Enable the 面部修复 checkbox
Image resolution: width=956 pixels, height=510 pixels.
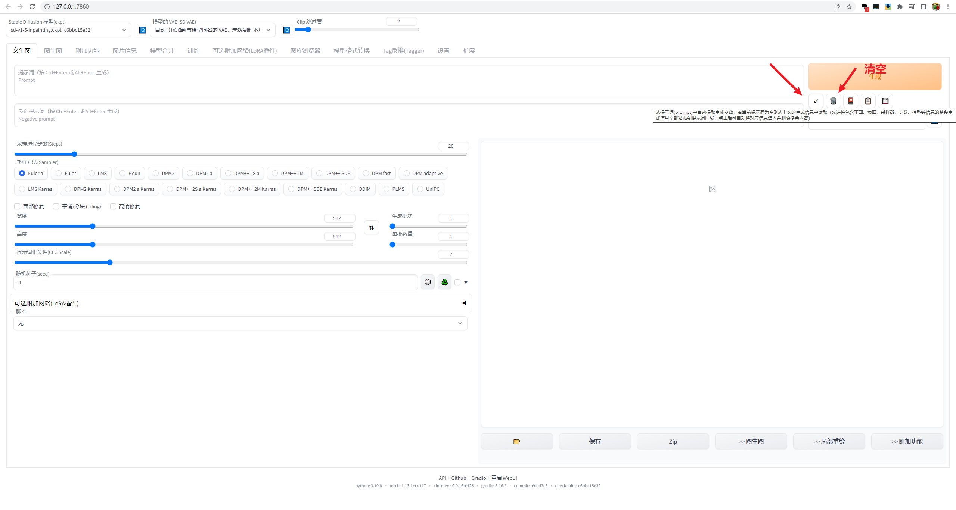point(18,206)
